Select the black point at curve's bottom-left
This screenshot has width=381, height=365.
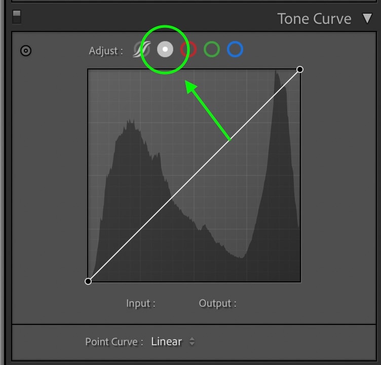pyautogui.click(x=88, y=281)
